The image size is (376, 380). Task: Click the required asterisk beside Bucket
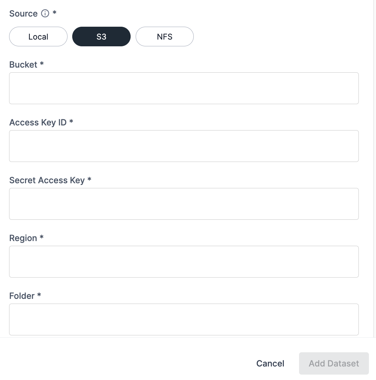point(42,64)
